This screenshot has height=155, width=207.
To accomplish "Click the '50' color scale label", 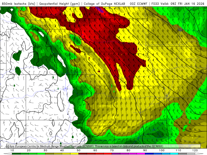I will (79, 150).
